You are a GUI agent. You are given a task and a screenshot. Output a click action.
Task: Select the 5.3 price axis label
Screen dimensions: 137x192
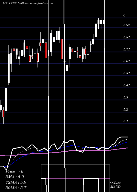point(126,97)
